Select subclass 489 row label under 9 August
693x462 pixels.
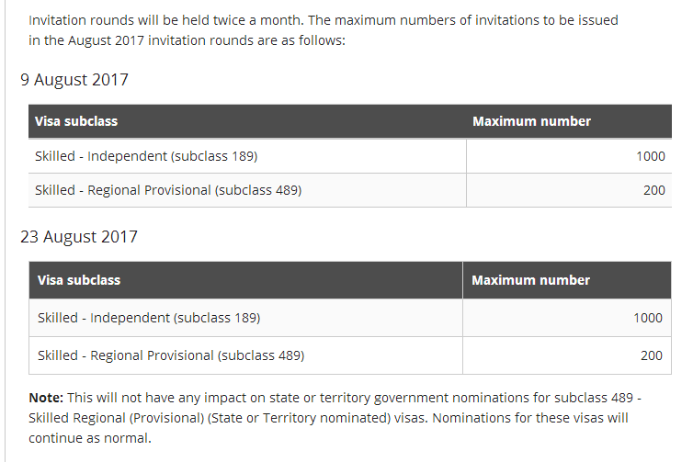click(x=168, y=190)
